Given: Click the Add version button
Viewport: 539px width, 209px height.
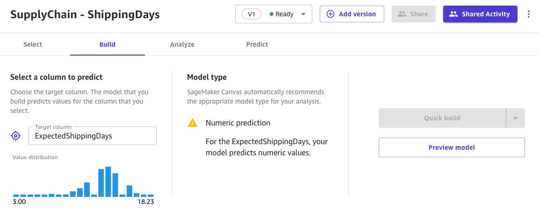Looking at the screenshot, I should (352, 14).
